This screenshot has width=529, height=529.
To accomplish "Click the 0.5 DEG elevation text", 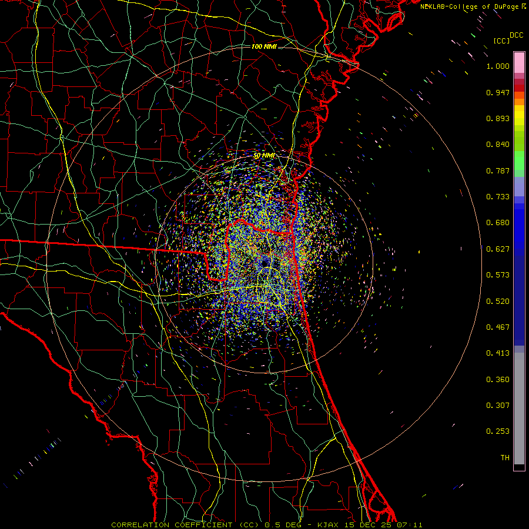I will 283,525.
